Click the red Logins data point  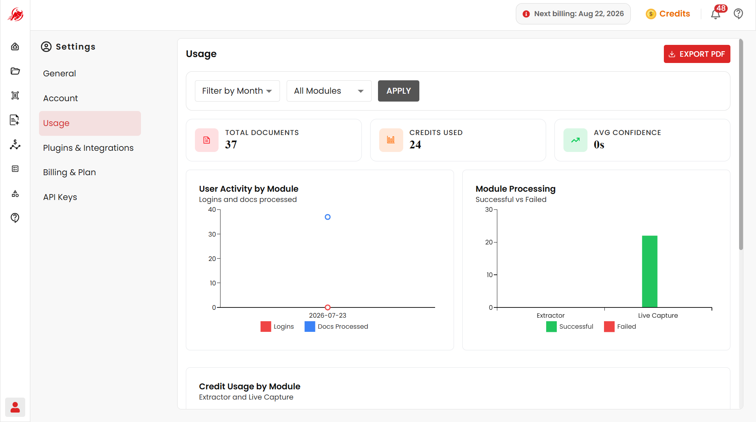pos(328,307)
